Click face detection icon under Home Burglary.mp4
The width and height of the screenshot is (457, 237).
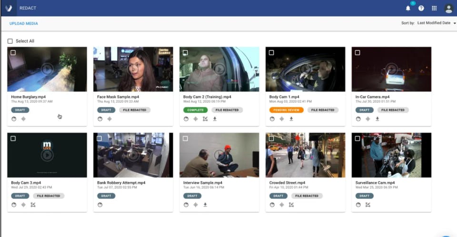(x=14, y=119)
